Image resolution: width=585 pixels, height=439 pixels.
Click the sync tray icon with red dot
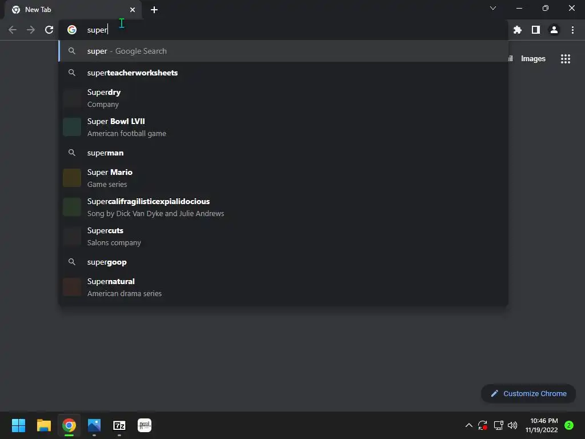click(x=483, y=425)
